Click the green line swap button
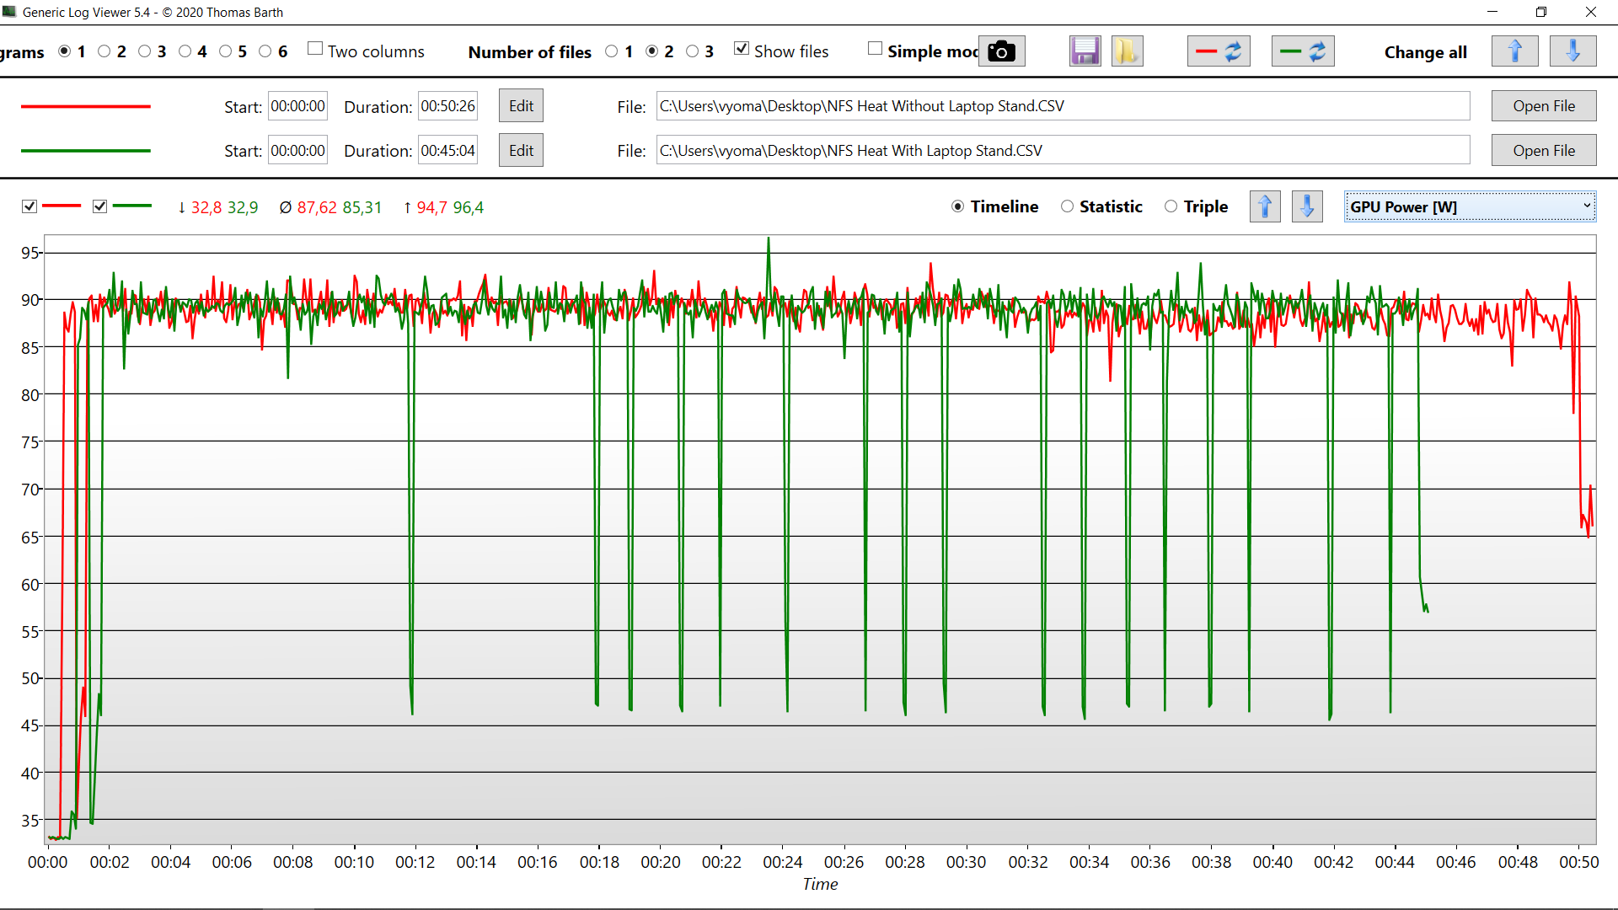This screenshot has height=910, width=1618. click(x=1303, y=51)
